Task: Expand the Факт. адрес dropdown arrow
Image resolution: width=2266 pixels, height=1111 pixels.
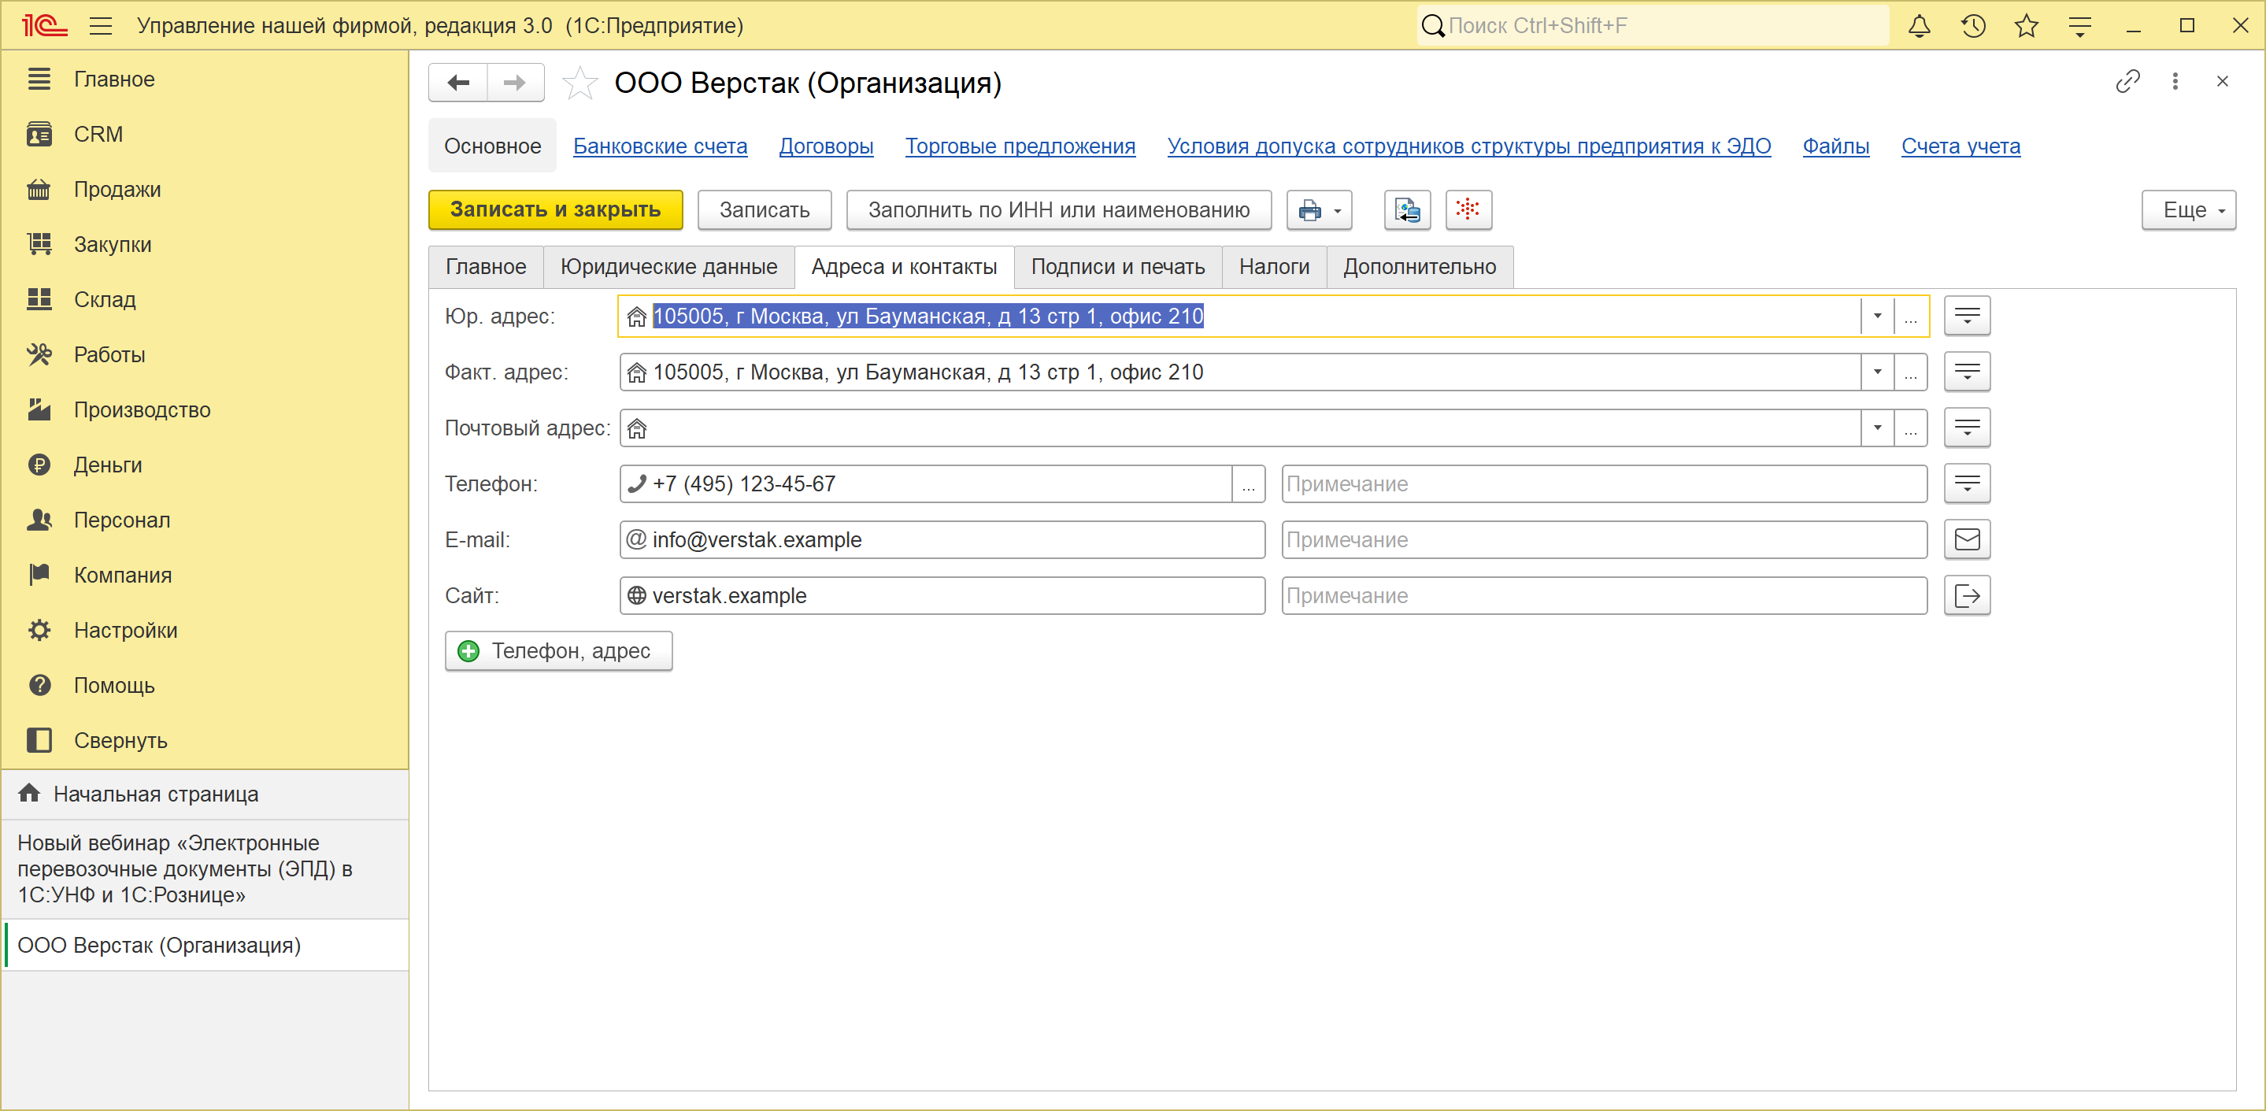Action: tap(1877, 372)
